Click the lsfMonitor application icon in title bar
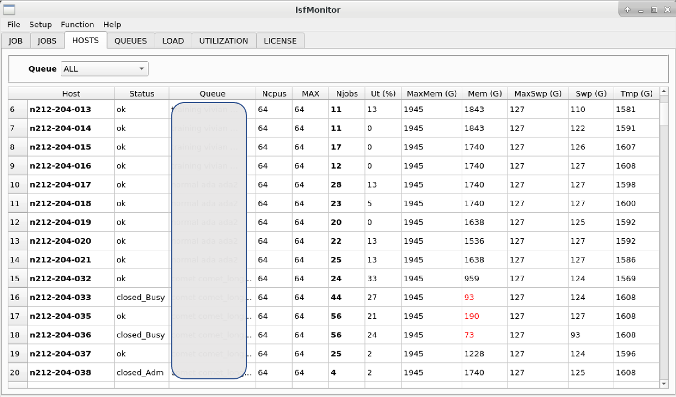The width and height of the screenshot is (676, 397). [x=8, y=9]
